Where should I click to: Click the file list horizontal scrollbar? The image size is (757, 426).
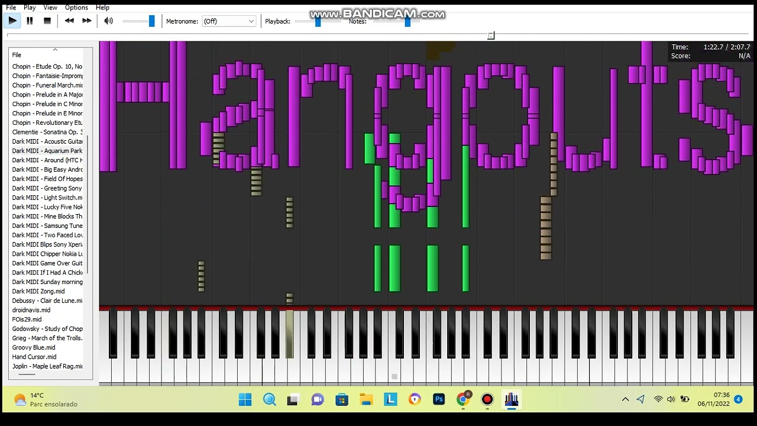pos(26,375)
